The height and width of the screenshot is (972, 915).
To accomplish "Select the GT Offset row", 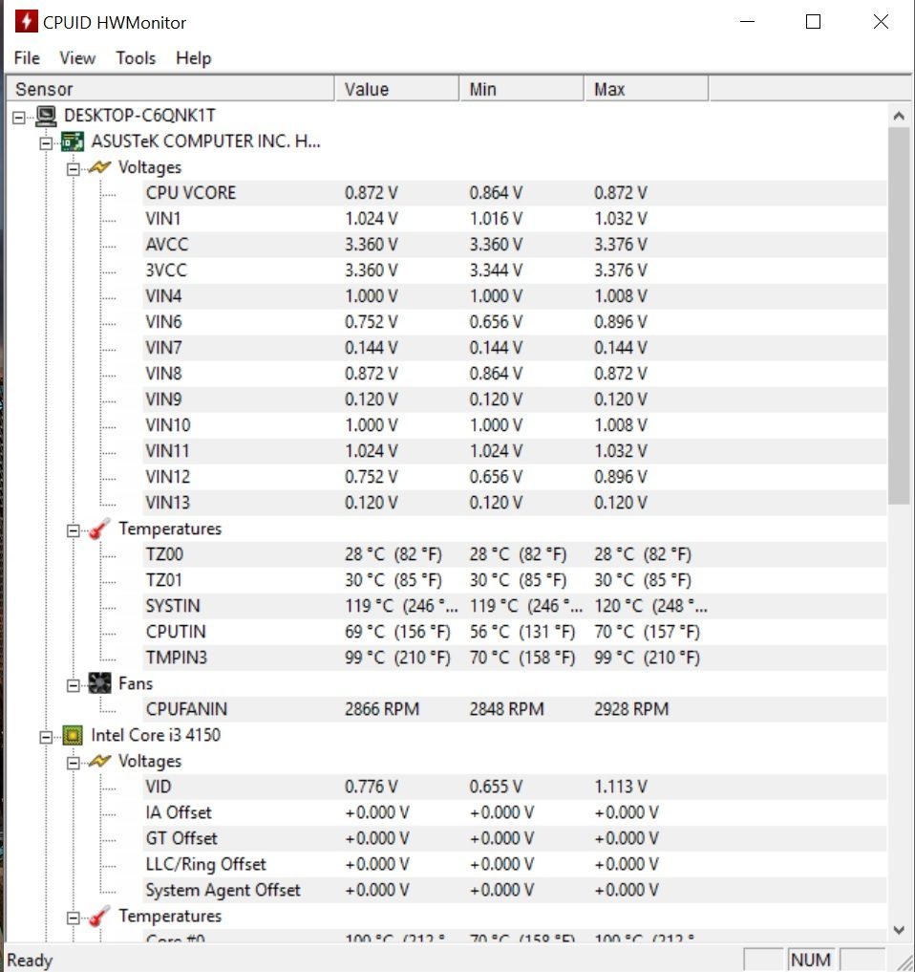I will tap(514, 839).
